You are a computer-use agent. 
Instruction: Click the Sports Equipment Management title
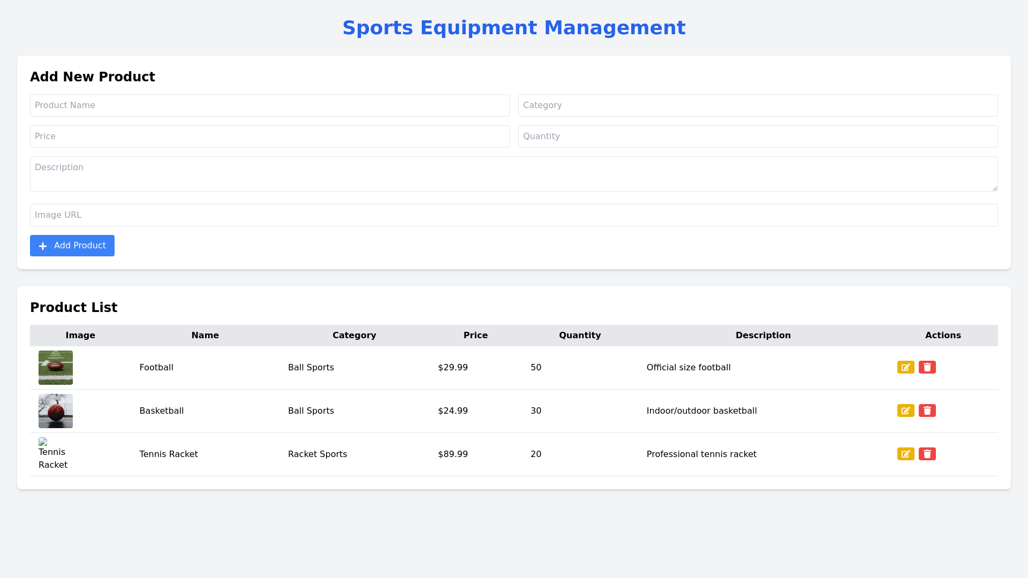[x=514, y=28]
